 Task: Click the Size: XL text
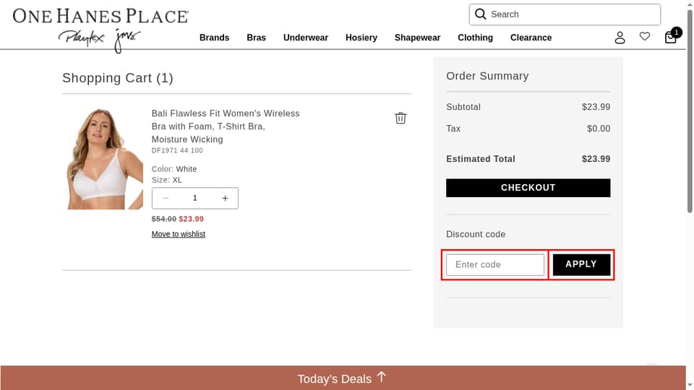pyautogui.click(x=167, y=180)
